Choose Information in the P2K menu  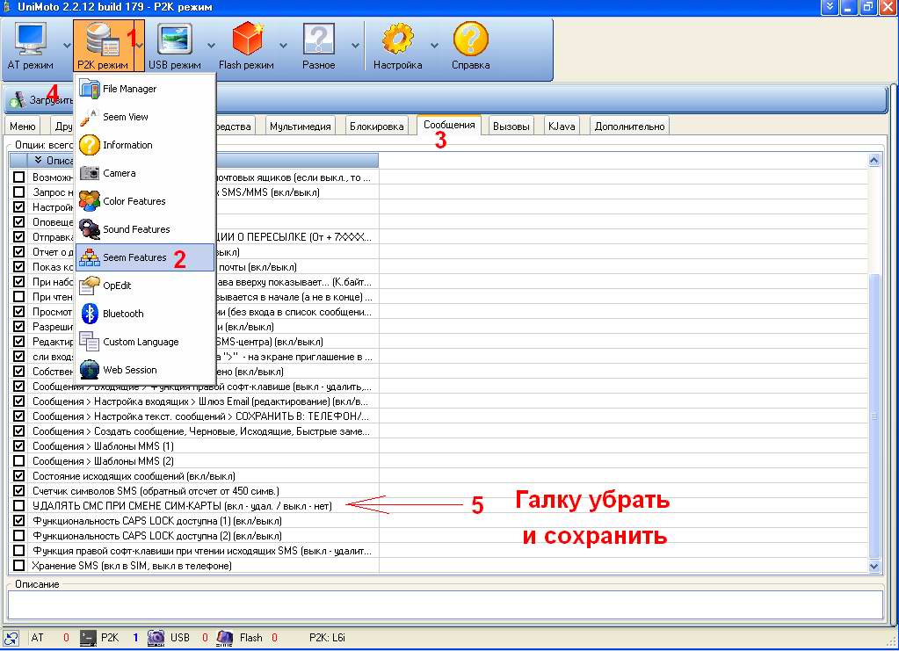click(x=146, y=145)
